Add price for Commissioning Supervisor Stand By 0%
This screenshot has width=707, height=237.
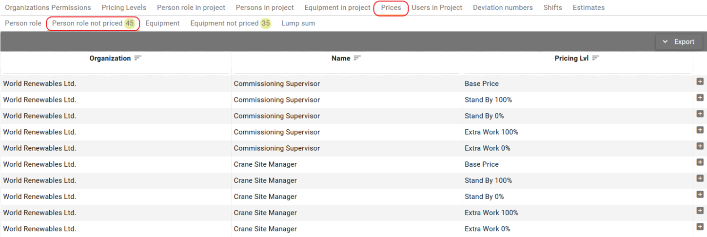coord(700,114)
